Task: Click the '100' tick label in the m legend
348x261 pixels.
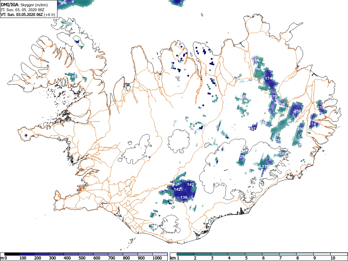Action: pyautogui.click(x=23, y=258)
